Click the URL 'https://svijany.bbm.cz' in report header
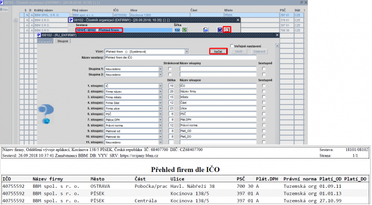This screenshot has width=372, height=205. click(x=139, y=156)
